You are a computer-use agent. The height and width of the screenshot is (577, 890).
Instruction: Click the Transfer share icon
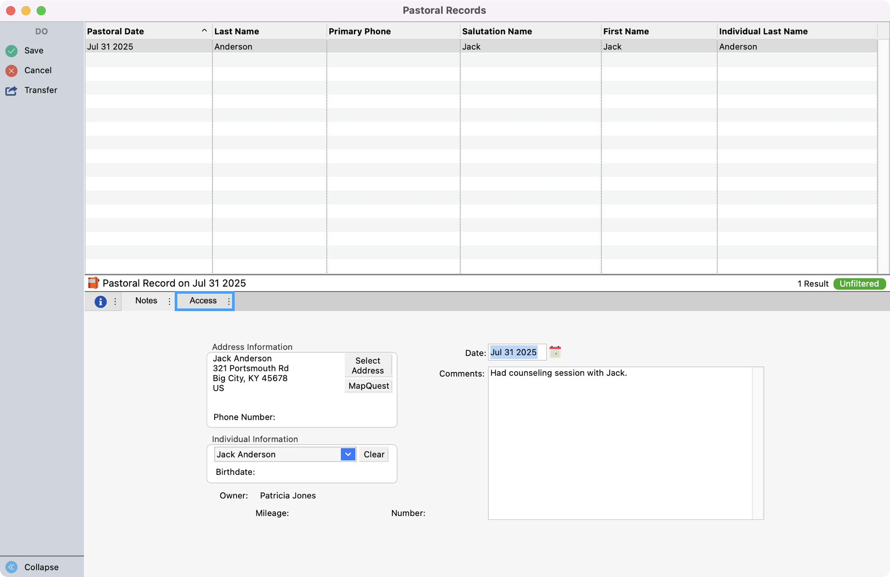11,90
